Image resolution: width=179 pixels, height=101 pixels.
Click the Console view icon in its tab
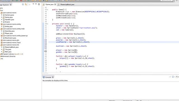click(x=44, y=77)
